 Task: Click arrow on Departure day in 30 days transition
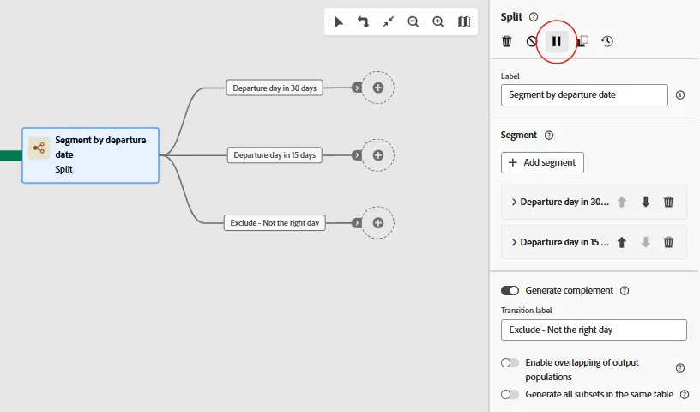coord(356,88)
